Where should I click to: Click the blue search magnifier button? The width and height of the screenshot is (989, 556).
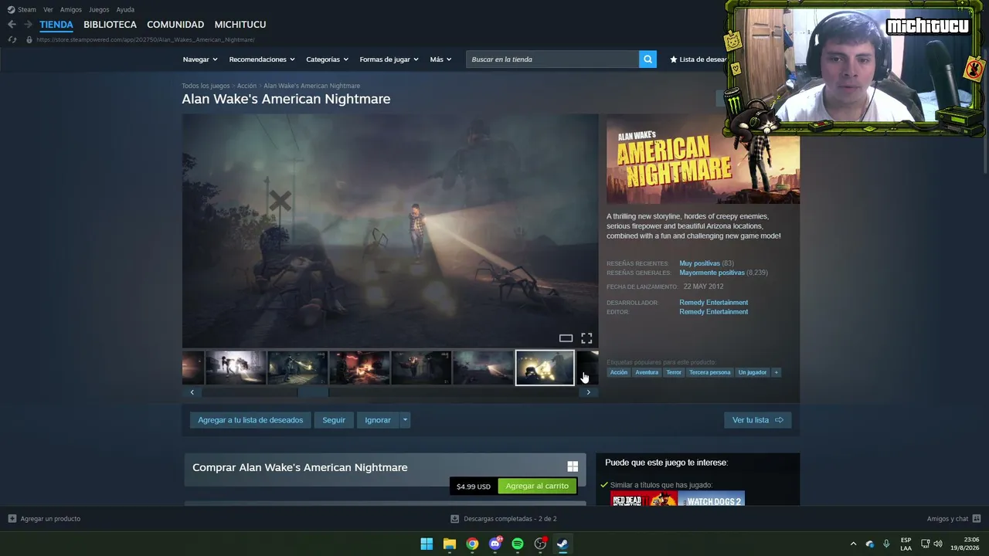(x=647, y=59)
